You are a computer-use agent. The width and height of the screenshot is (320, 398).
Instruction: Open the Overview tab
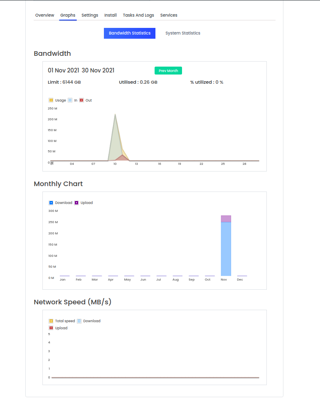(x=44, y=15)
